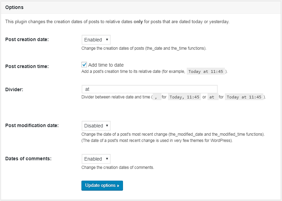Click the plugin description paragraph text
Screen dimensions: 282x201
(x=117, y=21)
